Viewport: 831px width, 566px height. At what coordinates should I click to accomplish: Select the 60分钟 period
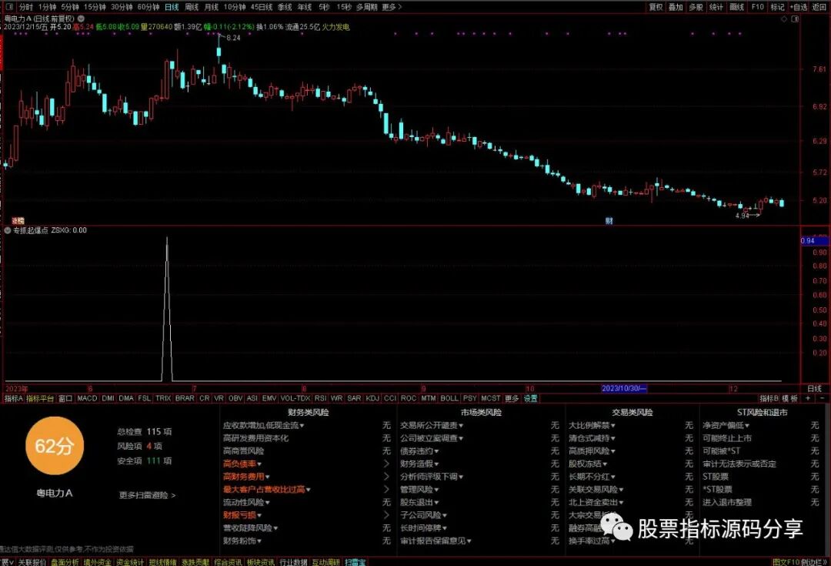pyautogui.click(x=149, y=7)
